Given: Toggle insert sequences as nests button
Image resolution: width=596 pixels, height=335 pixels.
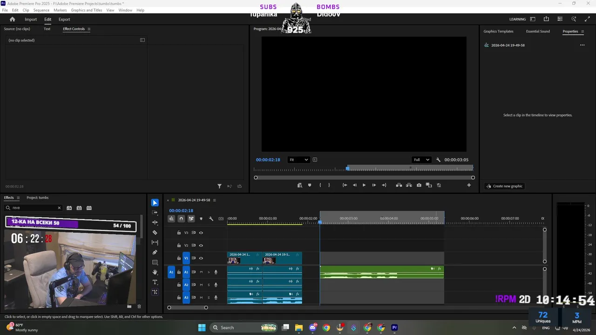Looking at the screenshot, I should tap(171, 219).
